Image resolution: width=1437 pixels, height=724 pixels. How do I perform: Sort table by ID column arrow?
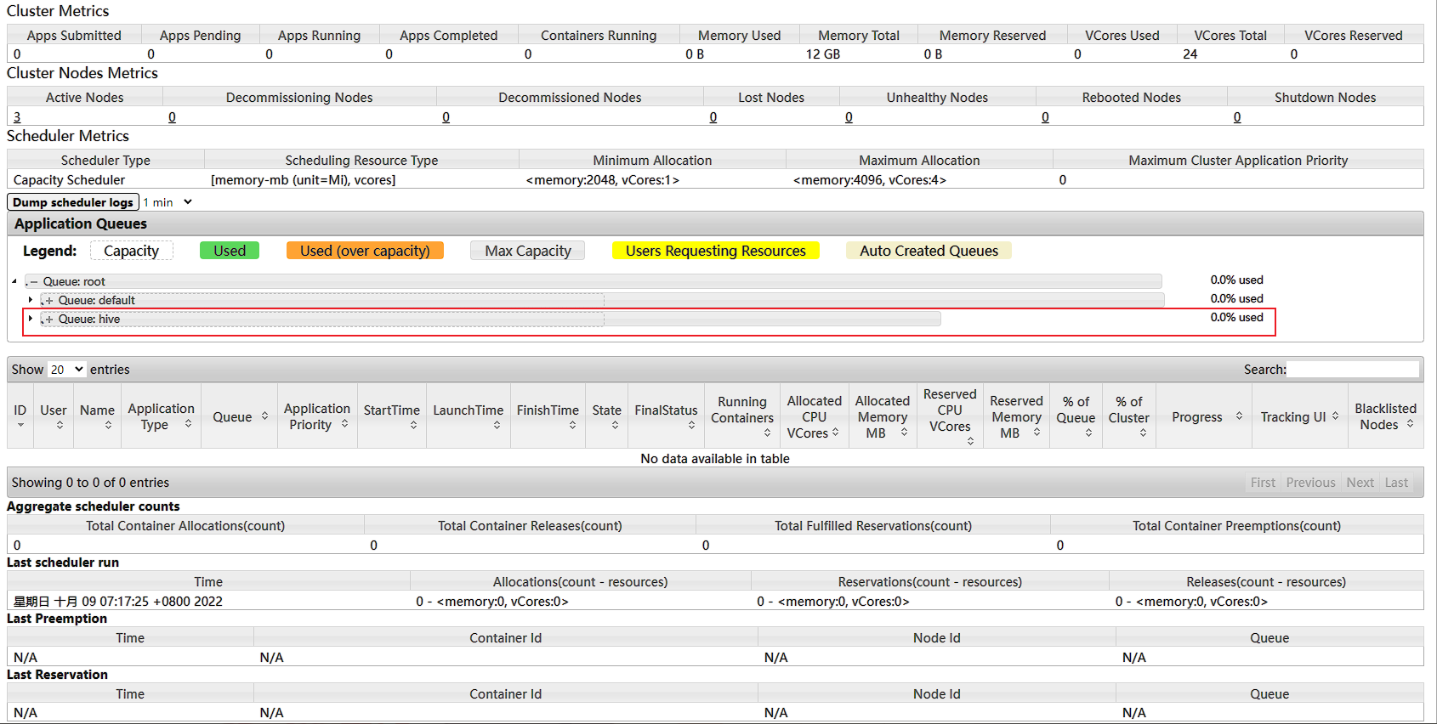pos(20,425)
